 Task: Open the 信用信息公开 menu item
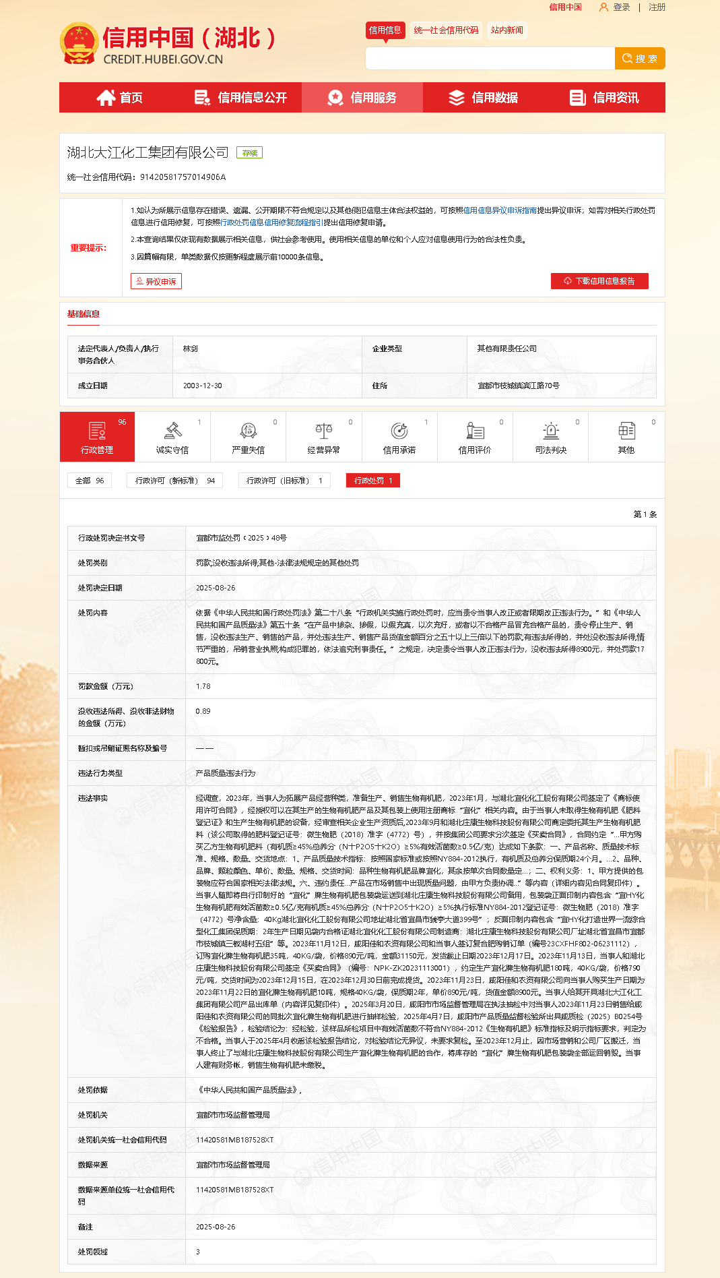pos(241,98)
